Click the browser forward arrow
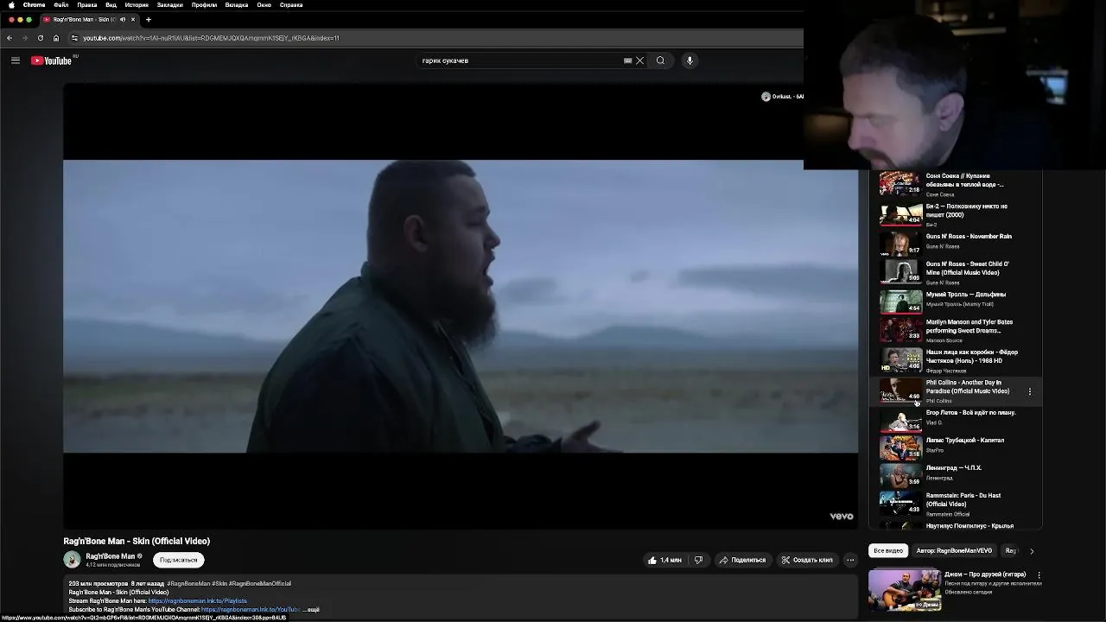1106x622 pixels. click(x=25, y=38)
